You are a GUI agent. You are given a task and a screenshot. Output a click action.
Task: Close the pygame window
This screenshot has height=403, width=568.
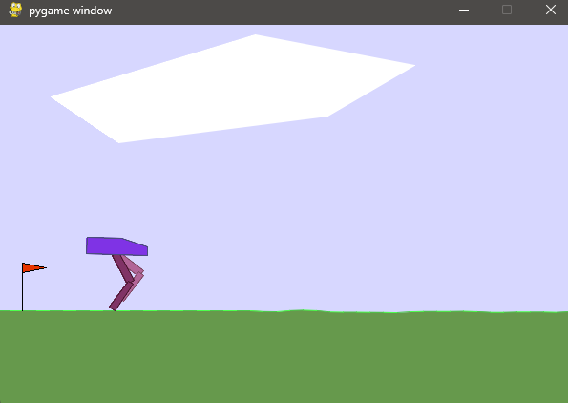(x=551, y=11)
